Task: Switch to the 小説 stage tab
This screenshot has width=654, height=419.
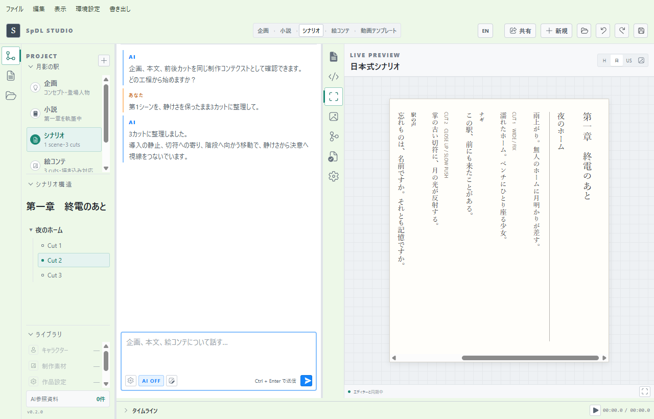Action: pos(286,31)
